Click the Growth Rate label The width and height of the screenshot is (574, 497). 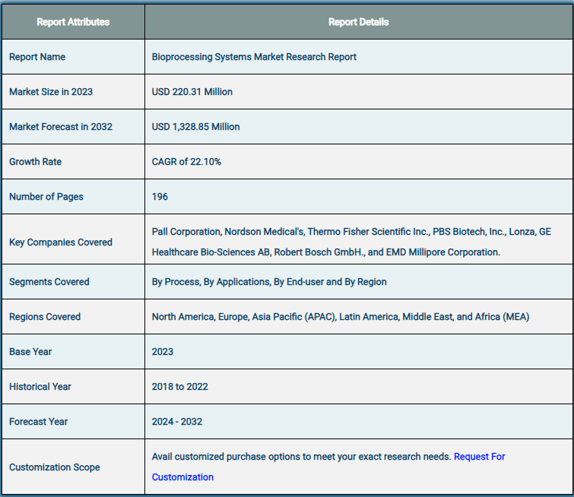[36, 162]
